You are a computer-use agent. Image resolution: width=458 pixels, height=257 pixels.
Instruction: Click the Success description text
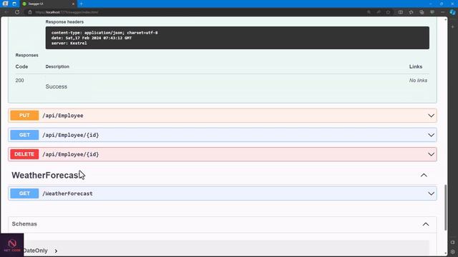point(57,86)
